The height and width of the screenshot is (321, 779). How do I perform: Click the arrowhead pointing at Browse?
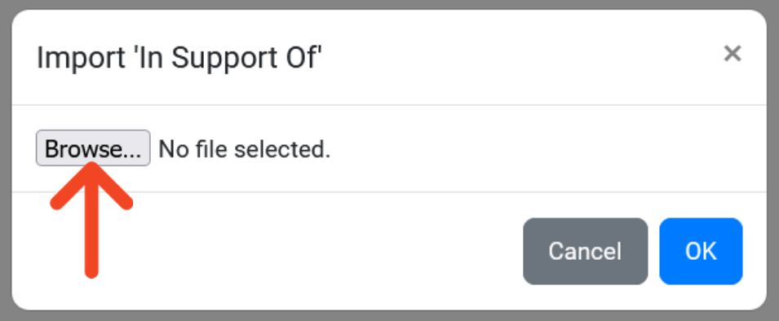[91, 185]
